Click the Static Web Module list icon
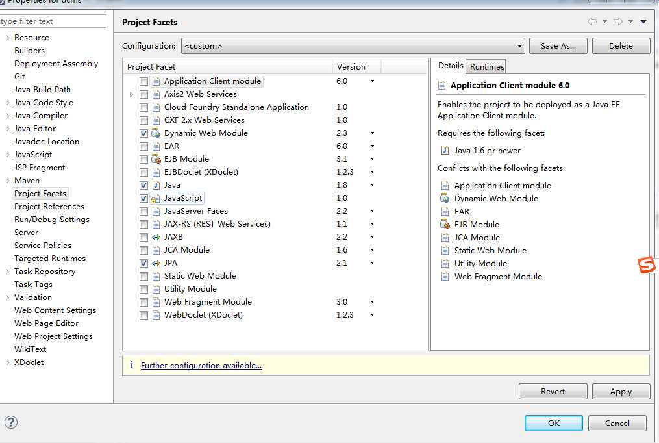This screenshot has width=659, height=443. click(156, 276)
